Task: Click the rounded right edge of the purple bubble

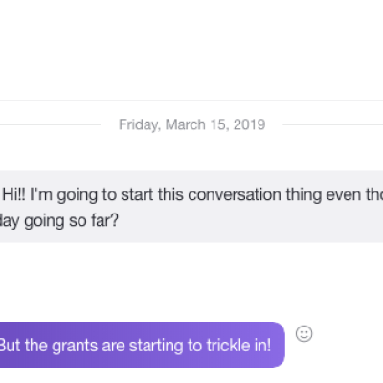Action: (x=282, y=345)
